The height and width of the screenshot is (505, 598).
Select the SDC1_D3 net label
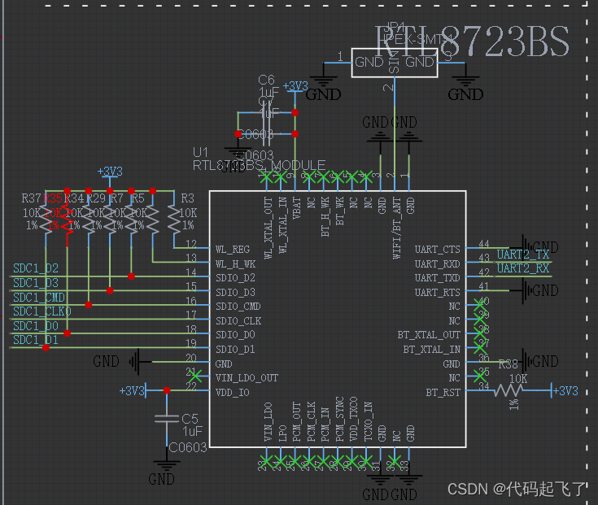tap(36, 283)
